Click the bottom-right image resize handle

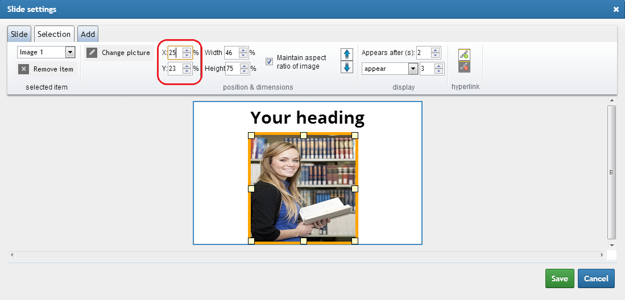[355, 241]
